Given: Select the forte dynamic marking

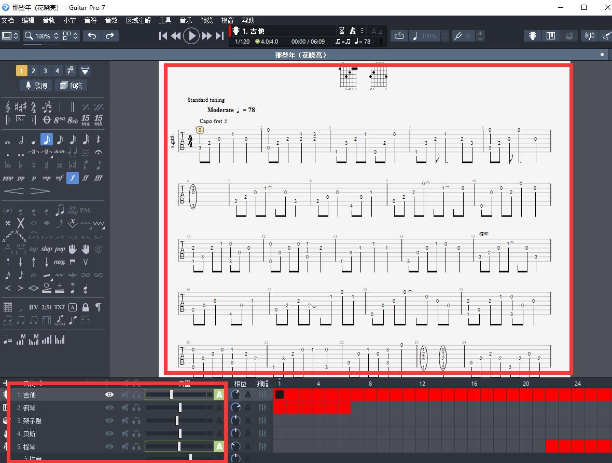Looking at the screenshot, I should 72,178.
